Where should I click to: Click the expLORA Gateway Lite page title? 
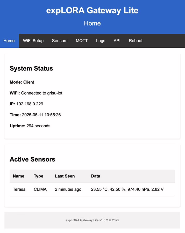[92, 10]
